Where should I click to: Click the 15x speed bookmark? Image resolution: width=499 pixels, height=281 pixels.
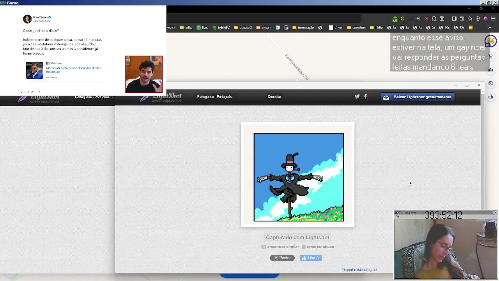coord(459,28)
